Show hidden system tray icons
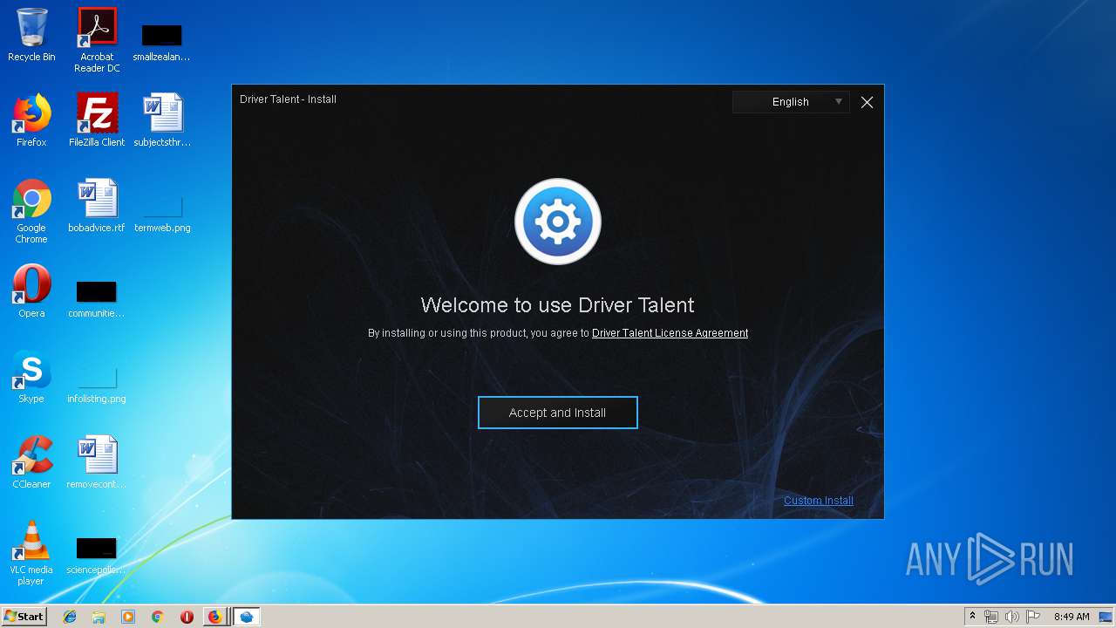 (x=972, y=617)
